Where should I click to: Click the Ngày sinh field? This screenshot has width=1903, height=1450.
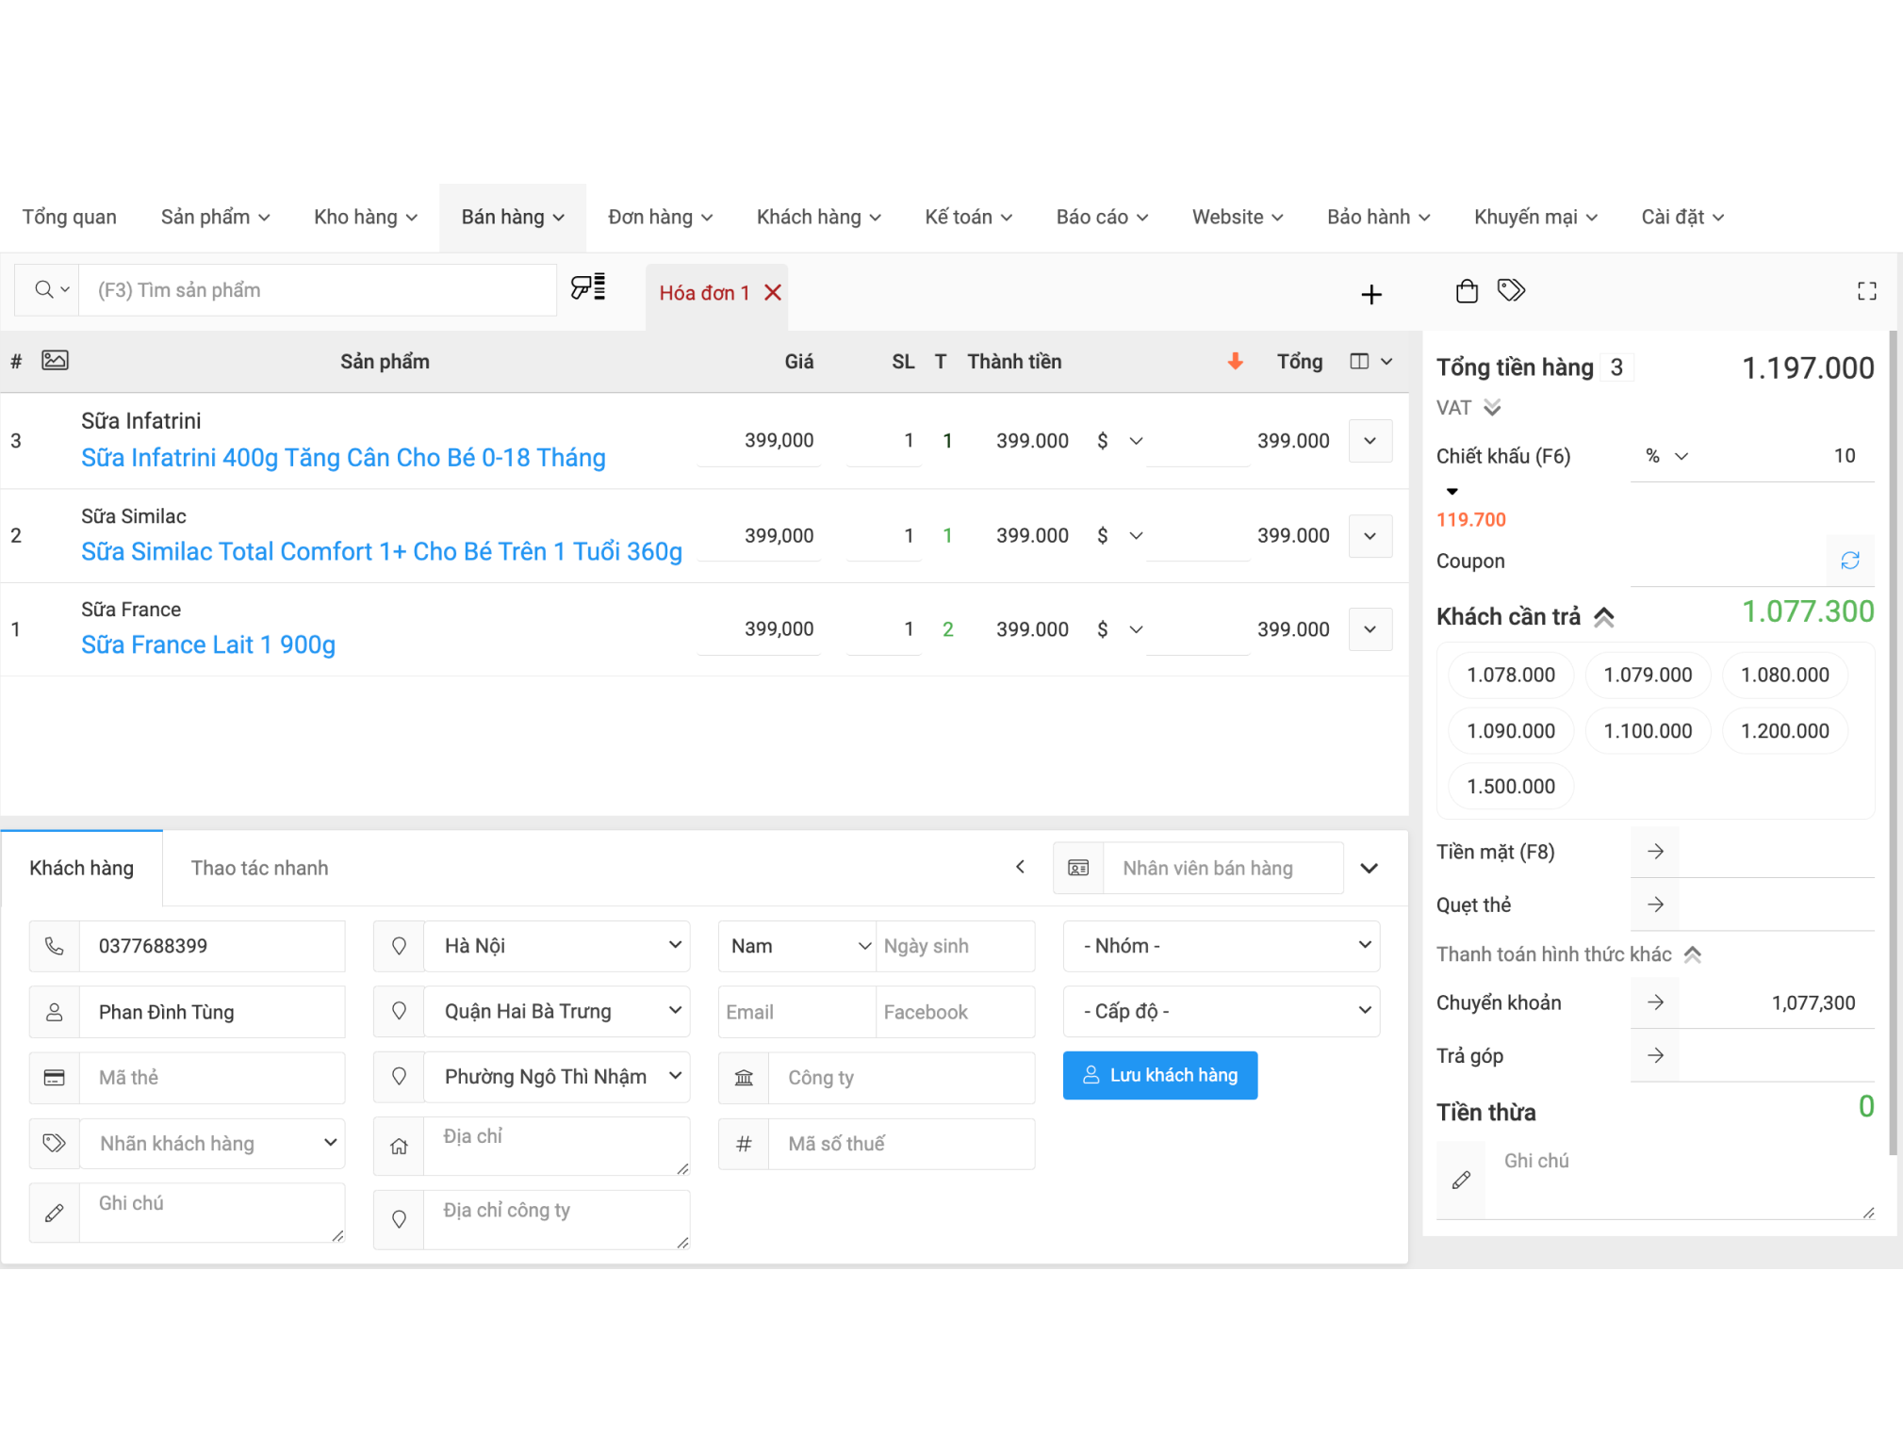point(955,946)
